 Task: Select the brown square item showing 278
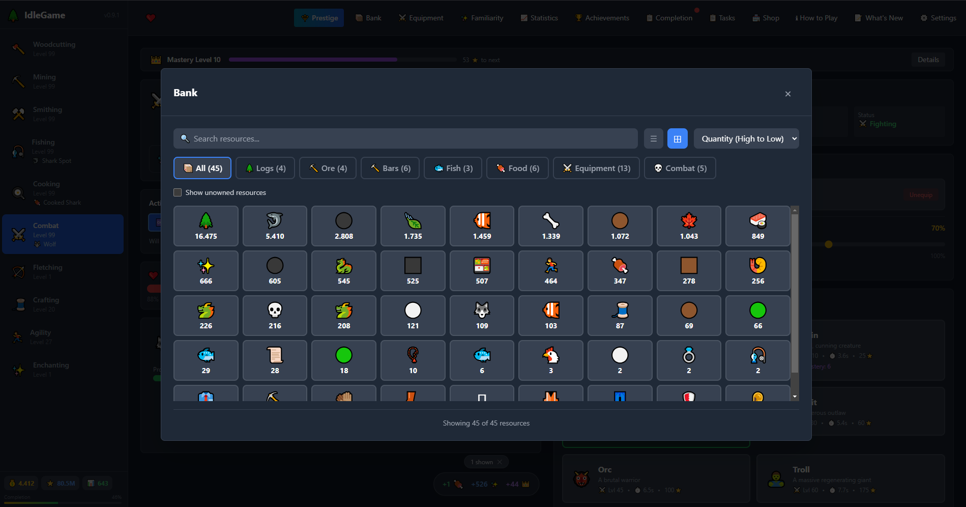point(689,271)
